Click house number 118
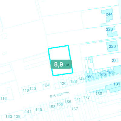This screenshot has width=121, height=121. 26,90
